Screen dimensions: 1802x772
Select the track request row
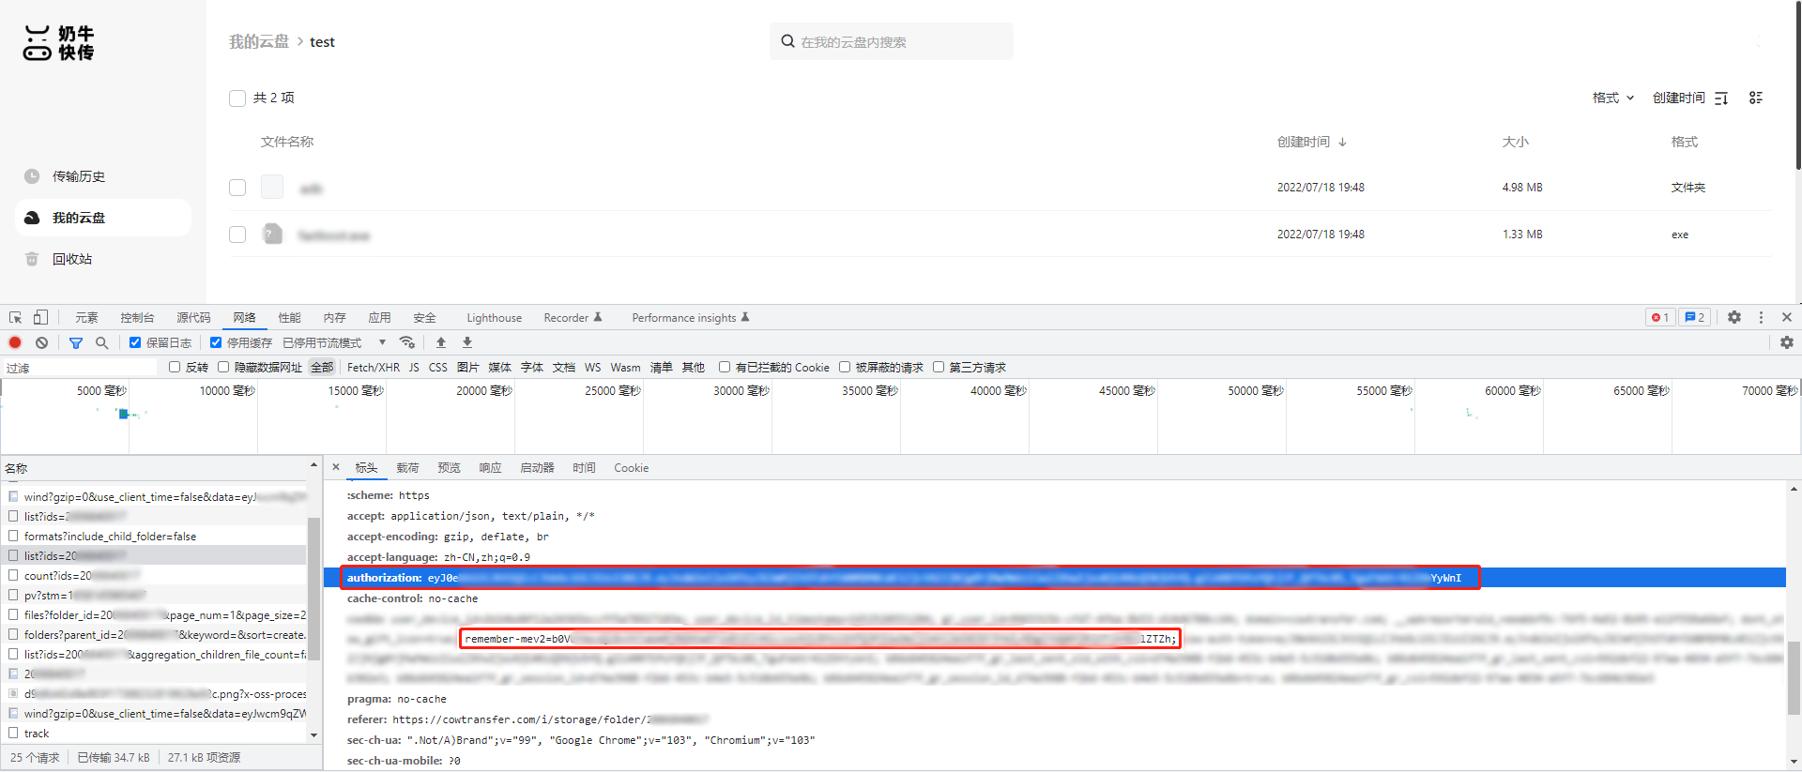click(153, 733)
